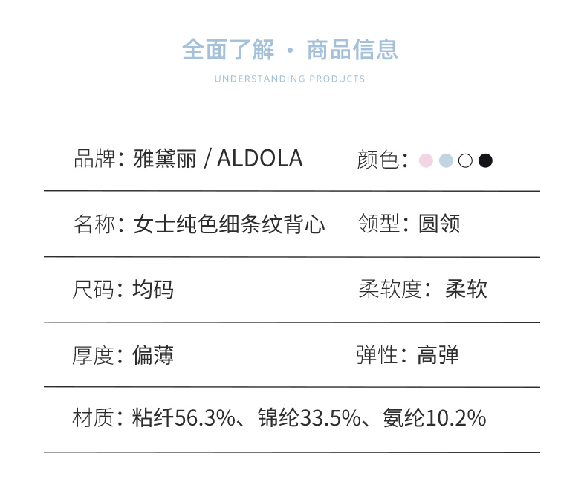Choose the white color swatch
Image resolution: width=587 pixels, height=488 pixels.
(466, 160)
